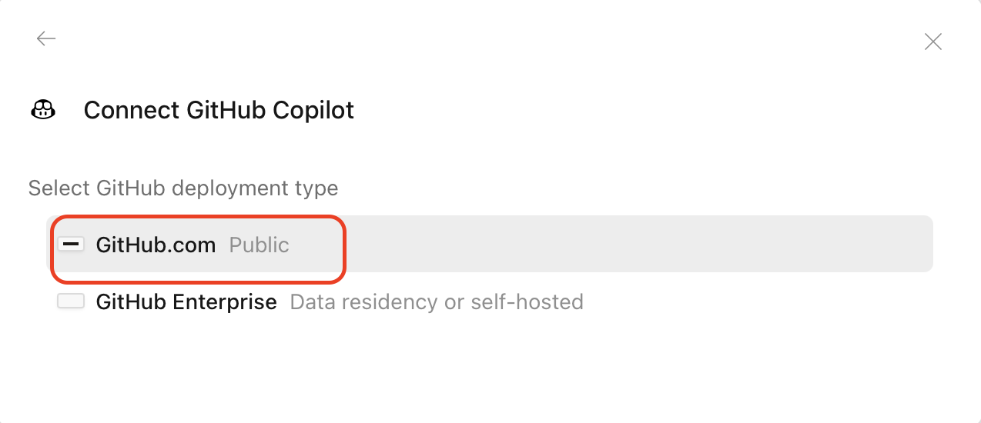Select the GitHub.com option label
Image resolution: width=981 pixels, height=423 pixels.
pos(156,245)
